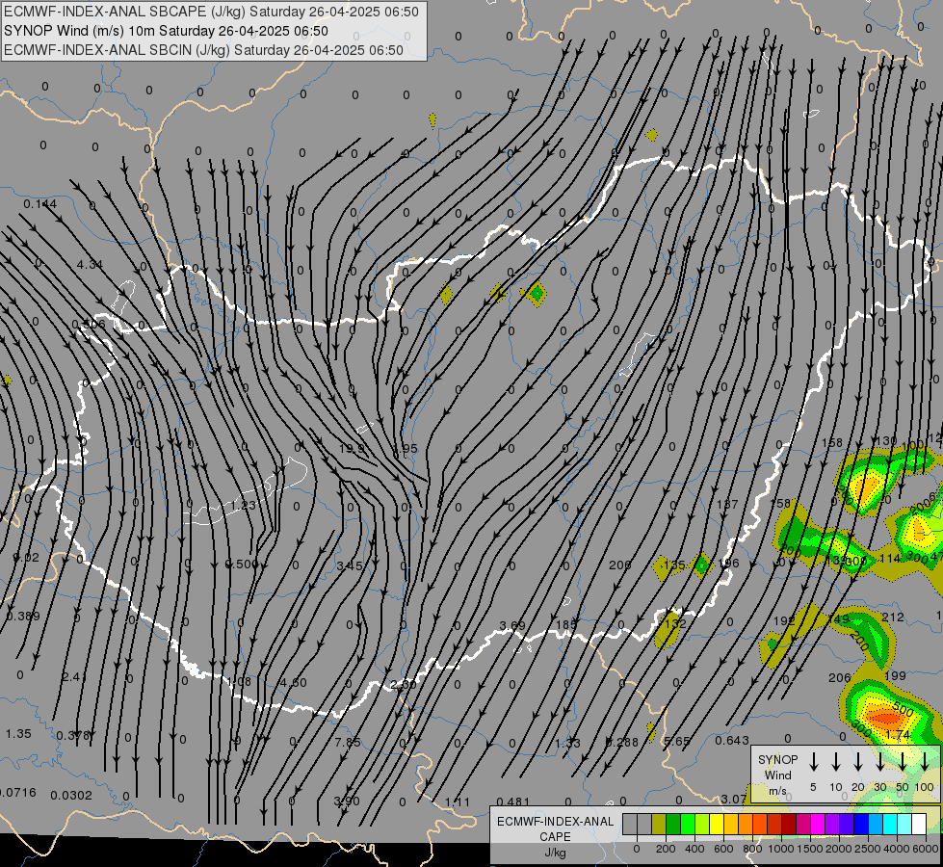Click the value 1.23 on the lake
This screenshot has height=867, width=943.
coord(244,506)
